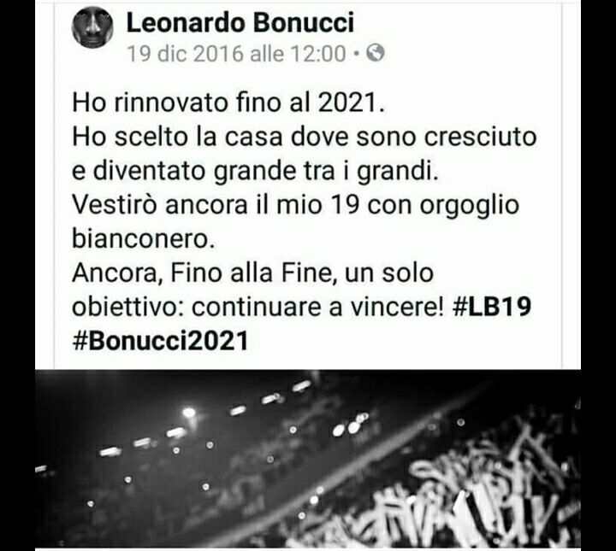Image resolution: width=616 pixels, height=551 pixels.
Task: Click the text 'Ho scelto la casa dove sono cresciuto'
Action: pyautogui.click(x=305, y=137)
